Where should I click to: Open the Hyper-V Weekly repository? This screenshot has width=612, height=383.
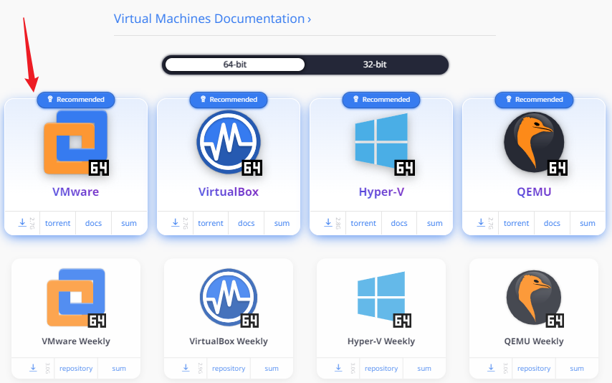[x=381, y=369]
